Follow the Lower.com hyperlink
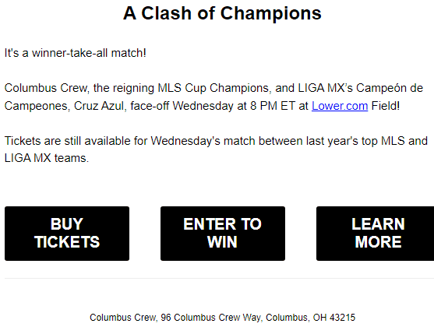 click(340, 106)
